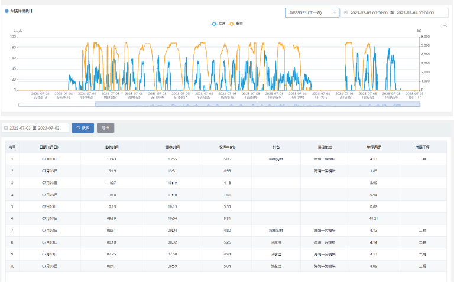Click the fourth column header for unload time
The width and height of the screenshot is (454, 282).
tap(172, 147)
